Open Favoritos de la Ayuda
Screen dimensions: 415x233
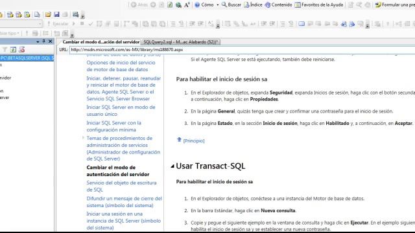tap(319, 5)
